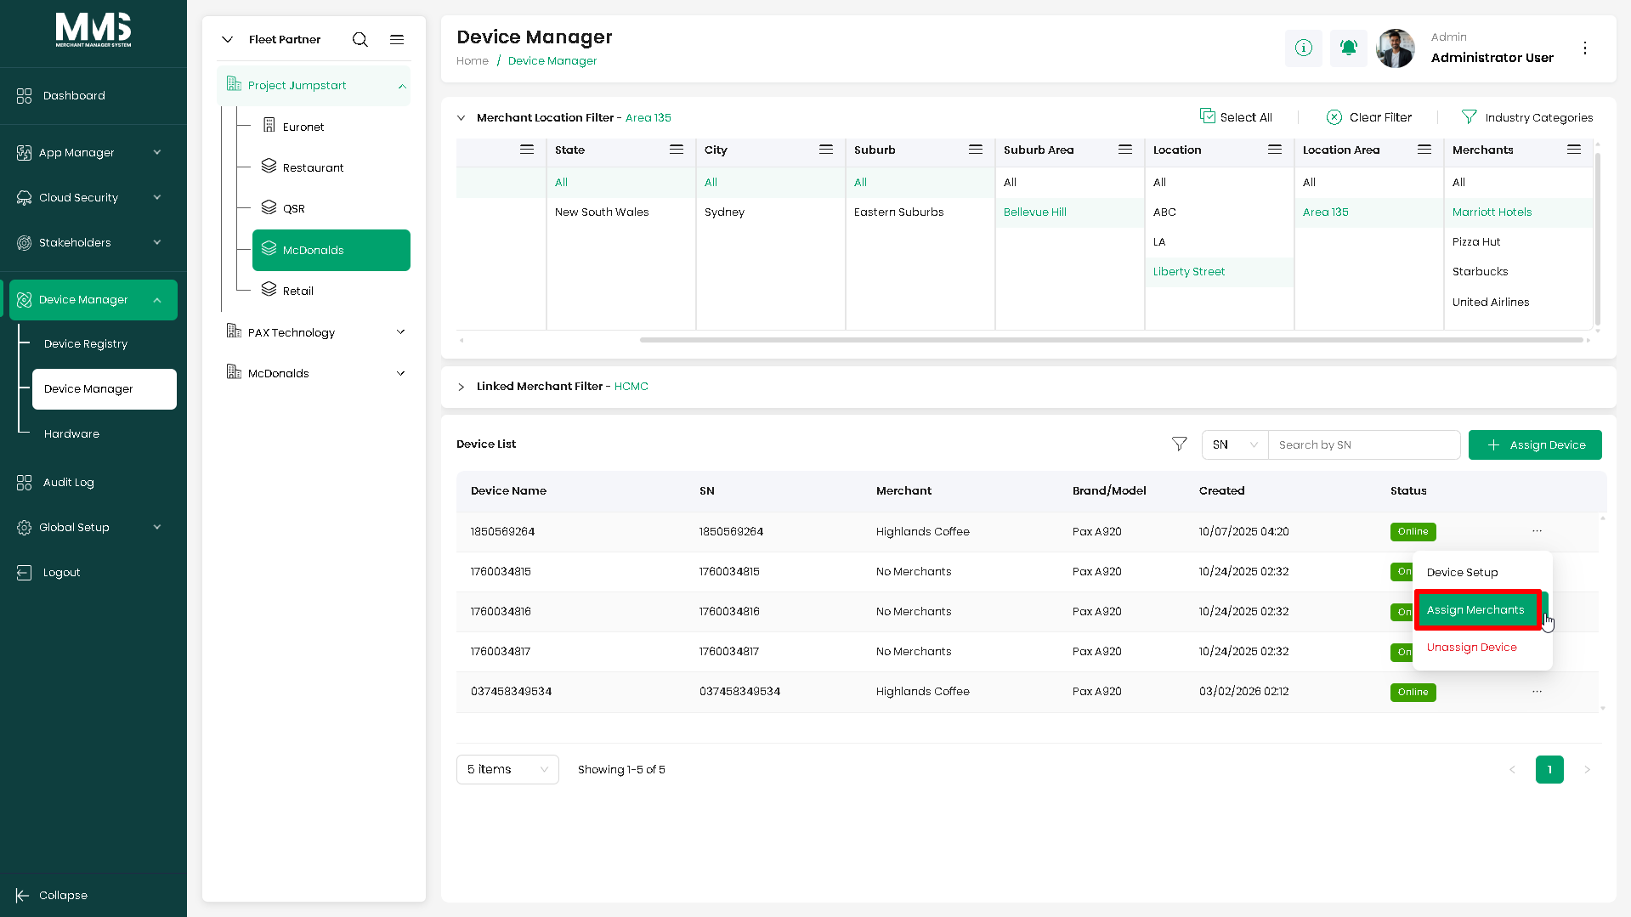Click the info icon in header
This screenshot has width=1631, height=917.
(1303, 48)
